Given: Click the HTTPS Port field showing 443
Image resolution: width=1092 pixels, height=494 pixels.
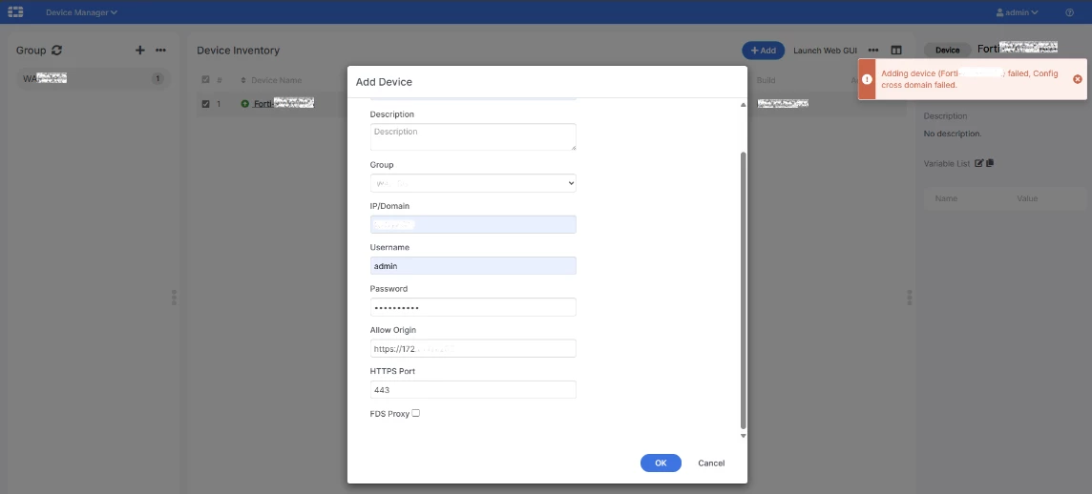Looking at the screenshot, I should pos(472,390).
